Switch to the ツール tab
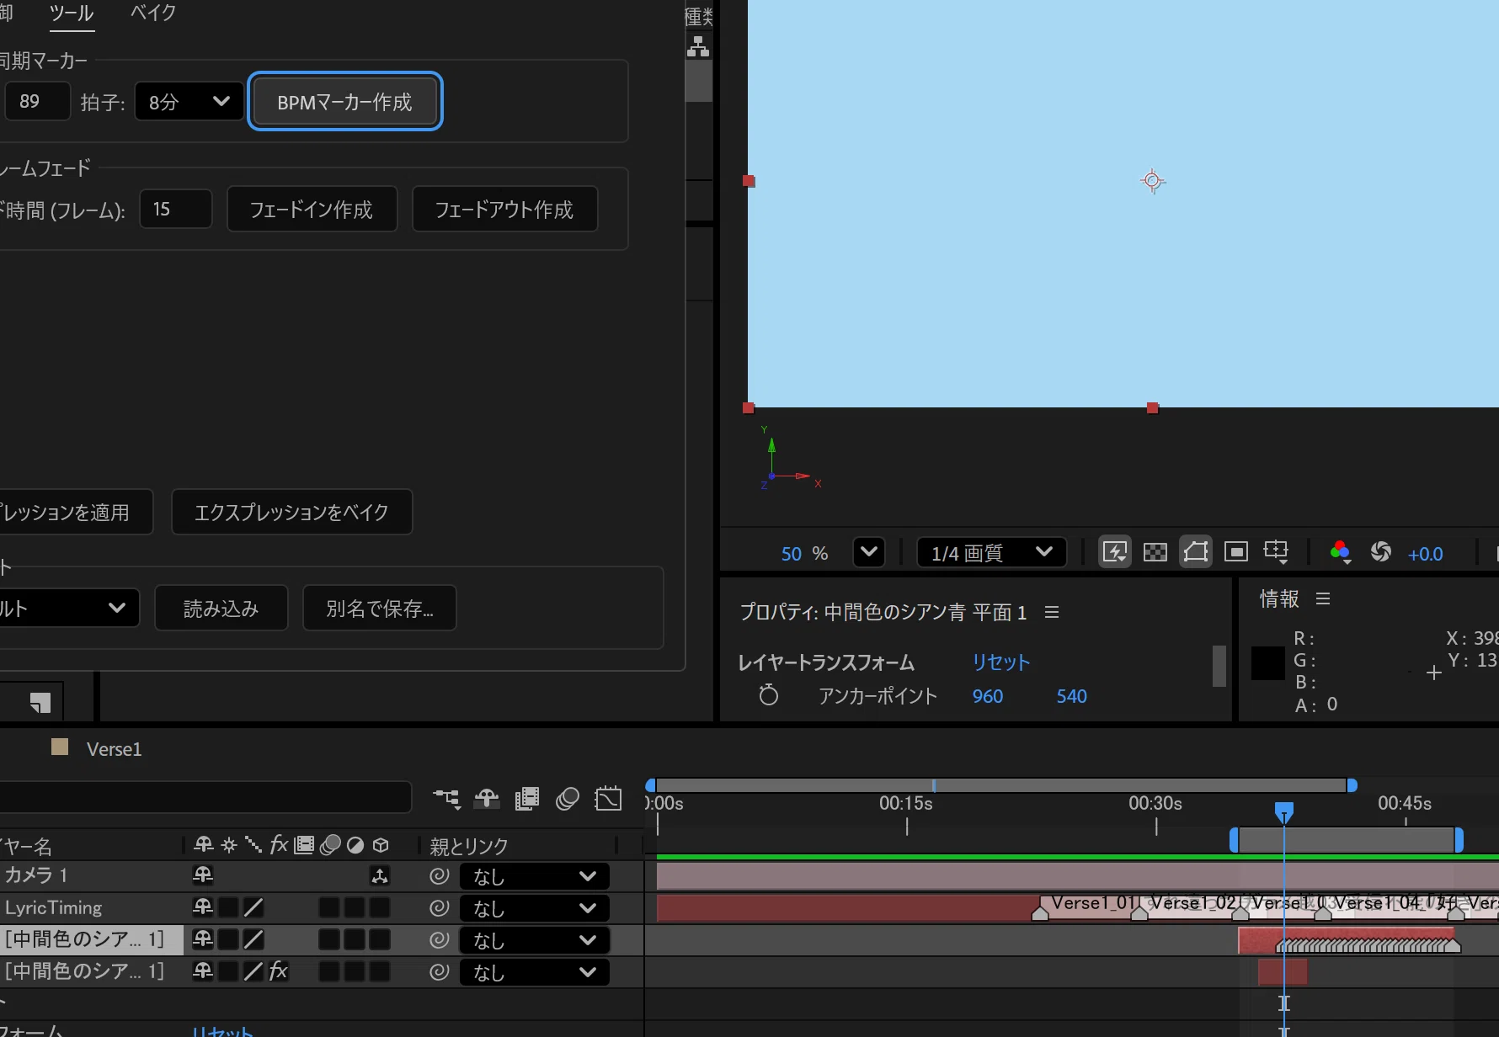Screen dimensions: 1499x1037 pyautogui.click(x=72, y=13)
